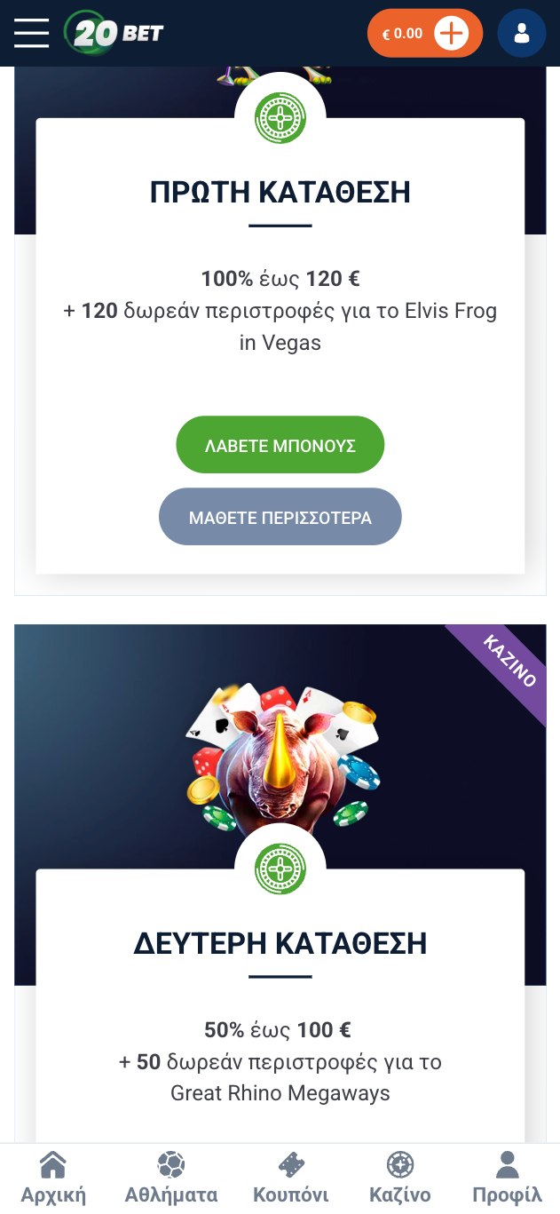Open the user account icon
Viewport: 560px width, 1214px height.
(522, 34)
